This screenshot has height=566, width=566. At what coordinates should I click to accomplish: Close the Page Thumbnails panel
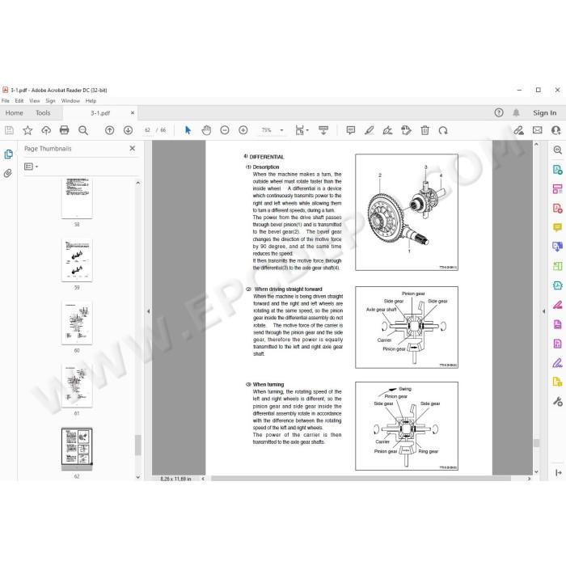[x=133, y=148]
